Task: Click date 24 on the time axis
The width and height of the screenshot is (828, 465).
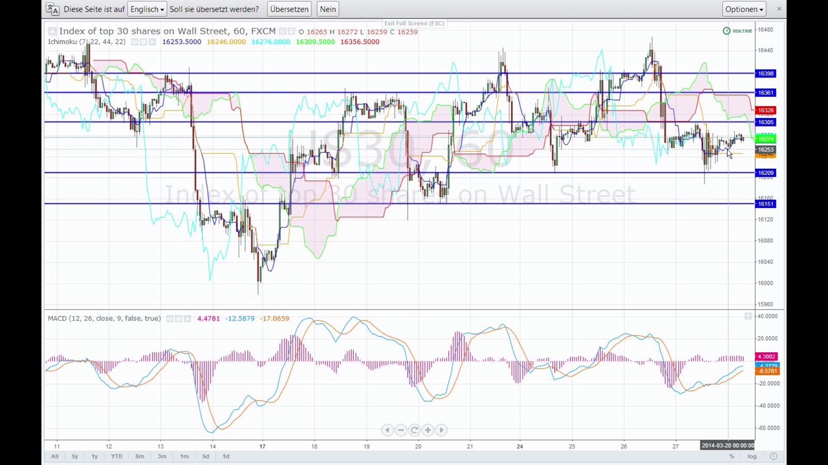Action: click(519, 446)
